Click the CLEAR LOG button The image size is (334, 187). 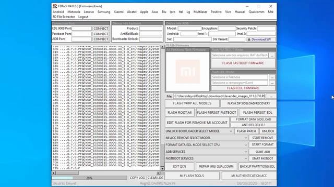(x=156, y=178)
